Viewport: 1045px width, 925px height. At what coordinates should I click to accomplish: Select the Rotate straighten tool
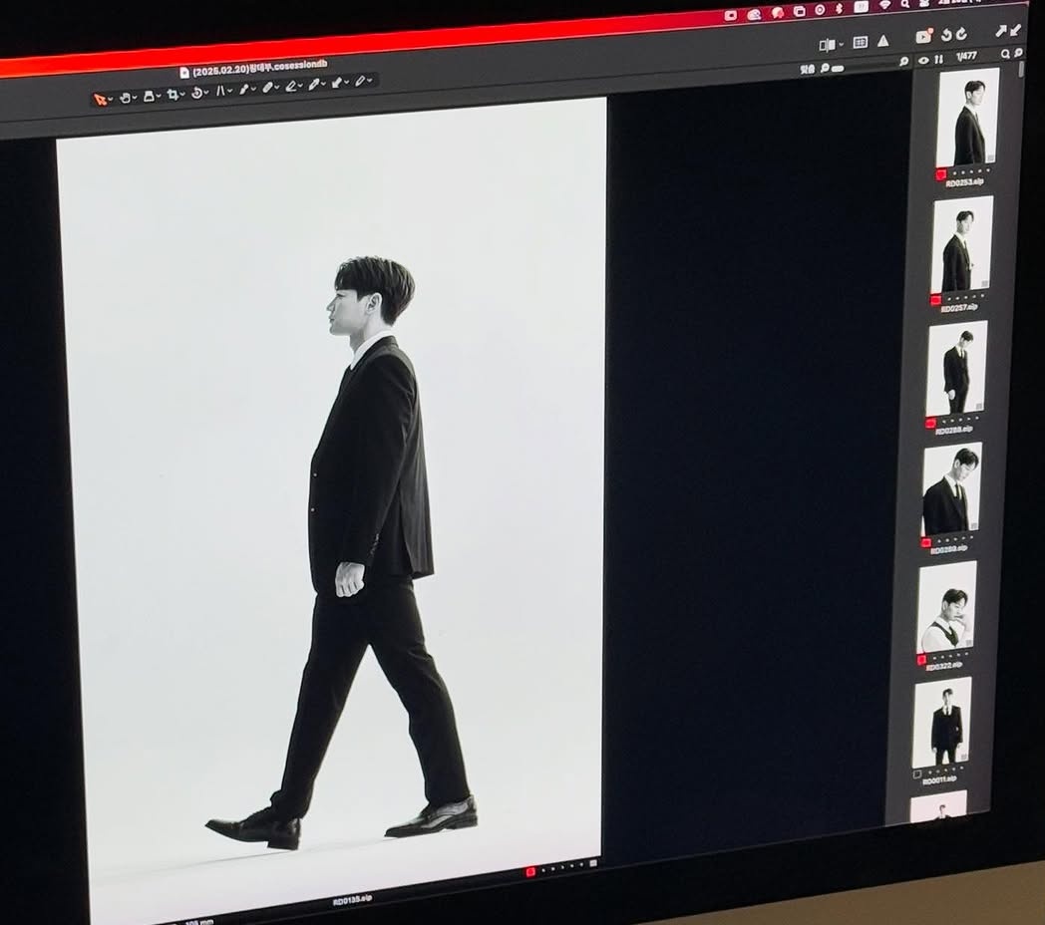[197, 94]
